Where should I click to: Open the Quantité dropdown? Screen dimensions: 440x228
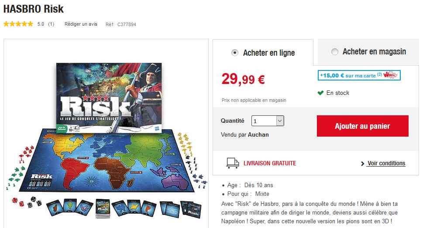tap(268, 121)
